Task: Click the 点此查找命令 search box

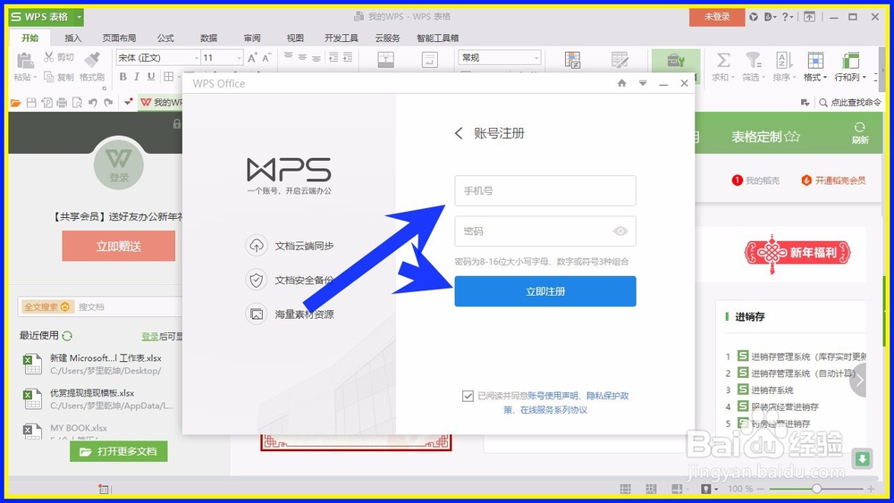Action: pos(850,103)
